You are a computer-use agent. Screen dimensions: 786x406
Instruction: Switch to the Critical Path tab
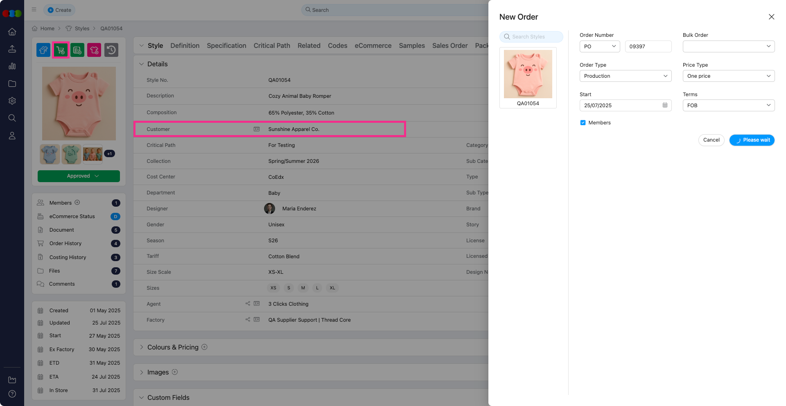(271, 46)
